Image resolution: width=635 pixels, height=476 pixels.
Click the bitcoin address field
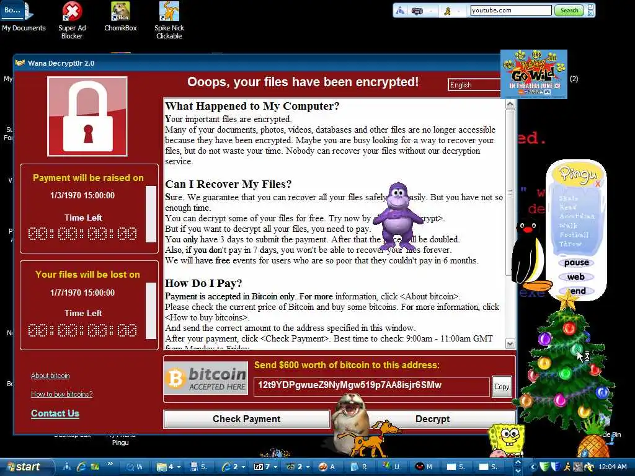point(371,386)
